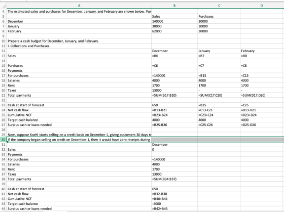Click 'I. Collections and Purchases:' cell
Viewport: 284px width, 212px height.
click(79, 46)
